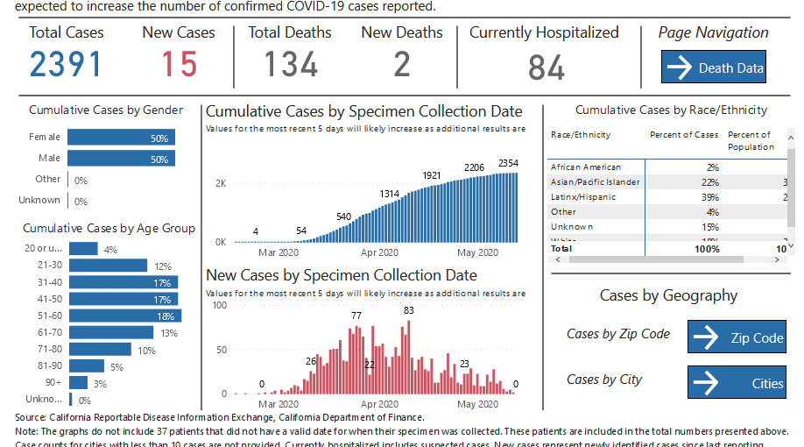Select the 71-80 age group bar
Image resolution: width=804 pixels, height=447 pixels.
(100, 350)
